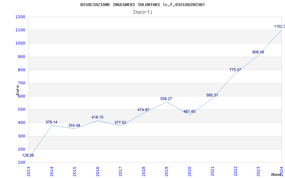Click the 300 value on the y-axis
Viewport: 285px width, 178px height.
(x=21, y=136)
